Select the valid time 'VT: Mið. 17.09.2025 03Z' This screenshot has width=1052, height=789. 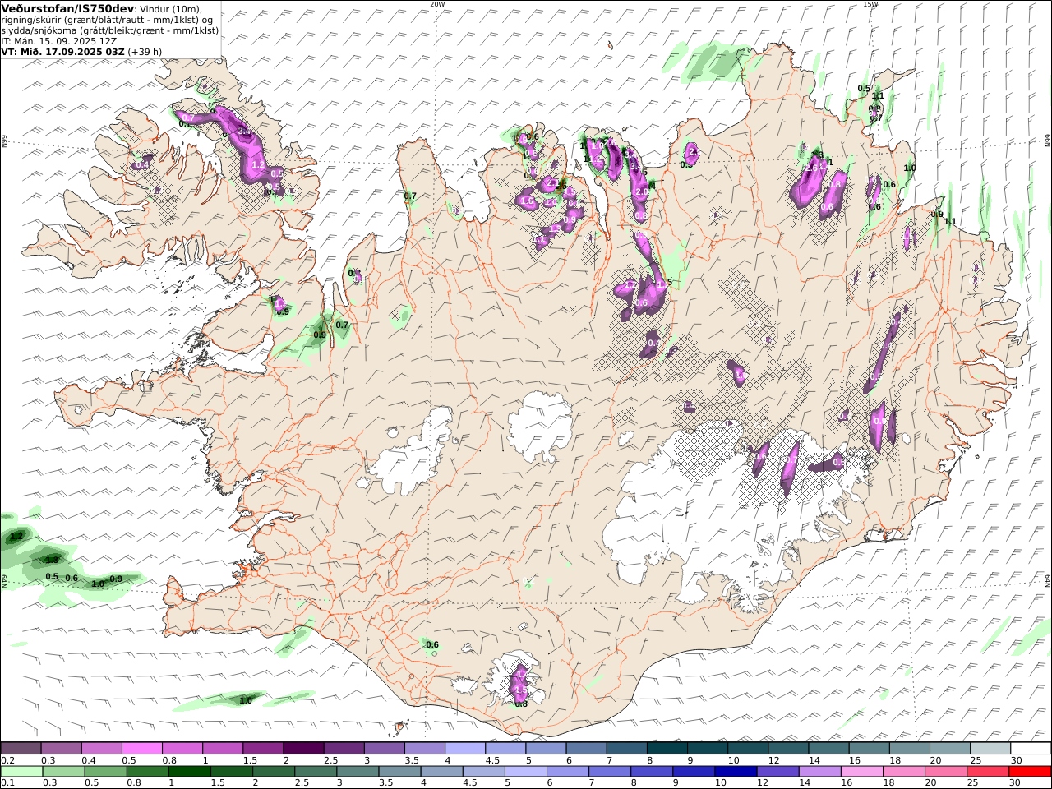(63, 51)
